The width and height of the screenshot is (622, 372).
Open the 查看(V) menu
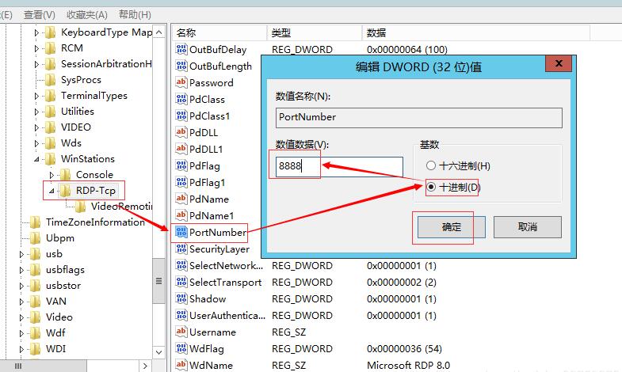40,14
